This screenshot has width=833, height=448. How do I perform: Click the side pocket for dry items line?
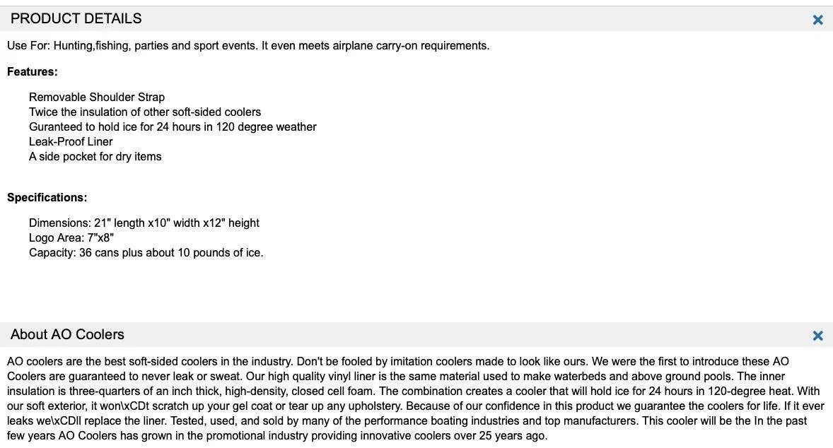(x=95, y=157)
